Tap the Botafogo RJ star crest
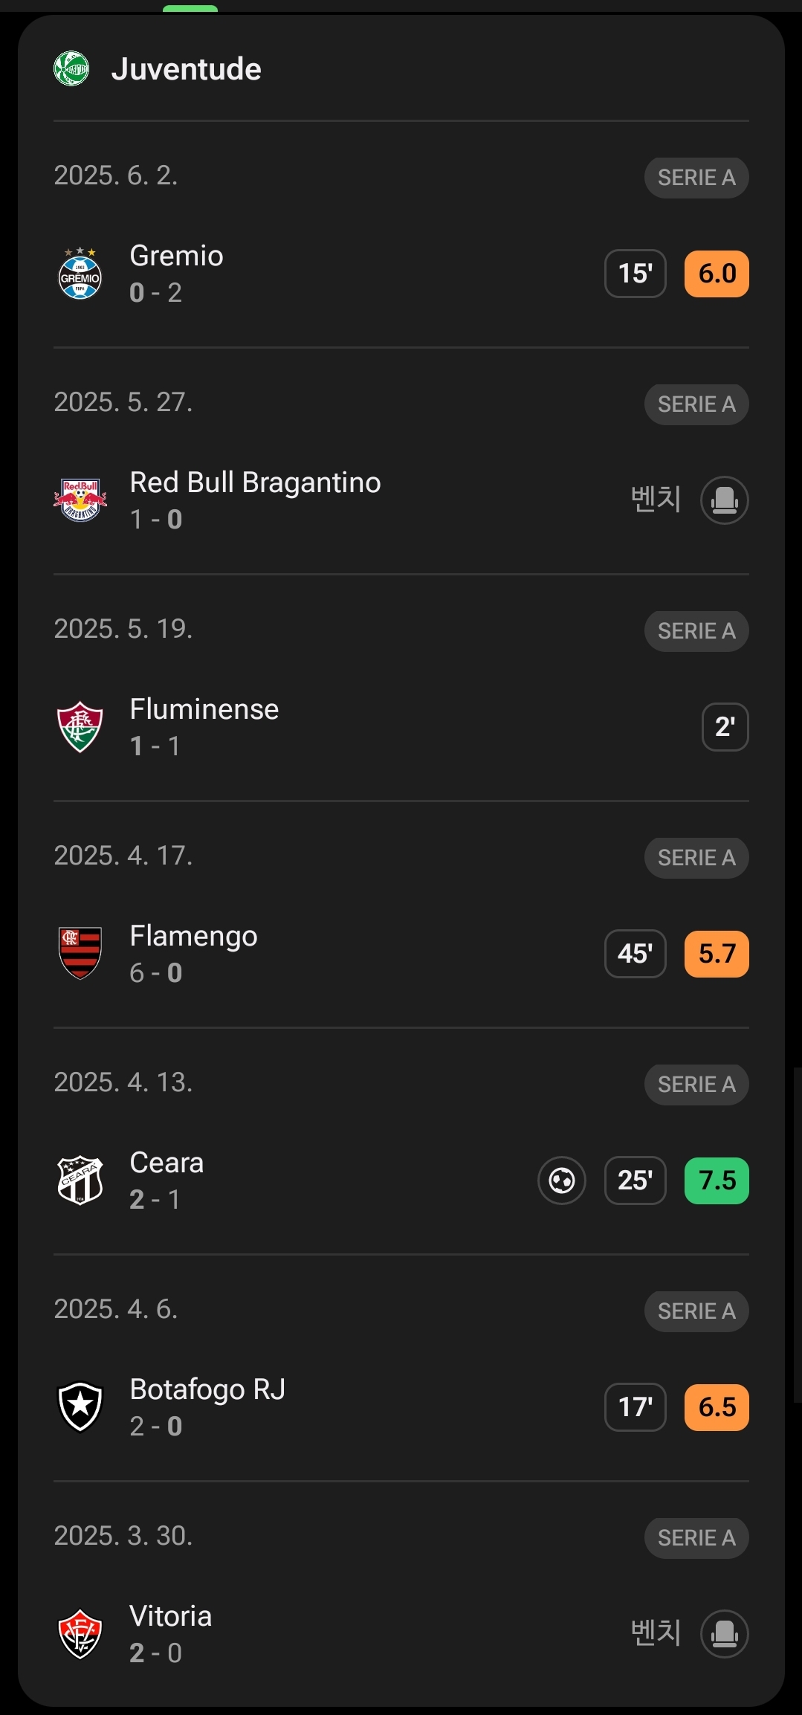The image size is (802, 1715). [80, 1407]
